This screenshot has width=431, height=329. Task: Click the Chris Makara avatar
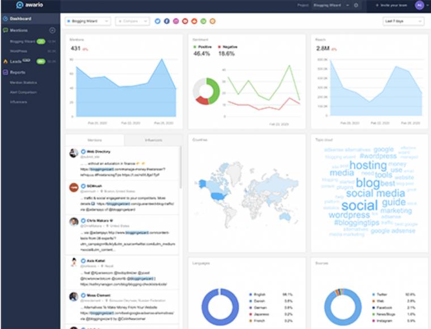pyautogui.click(x=74, y=222)
